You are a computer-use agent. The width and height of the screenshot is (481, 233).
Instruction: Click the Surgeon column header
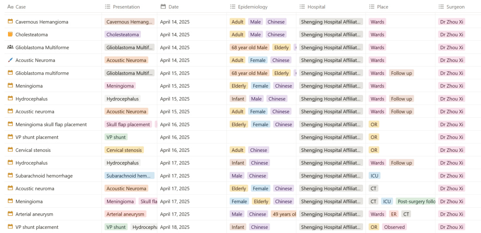click(455, 7)
